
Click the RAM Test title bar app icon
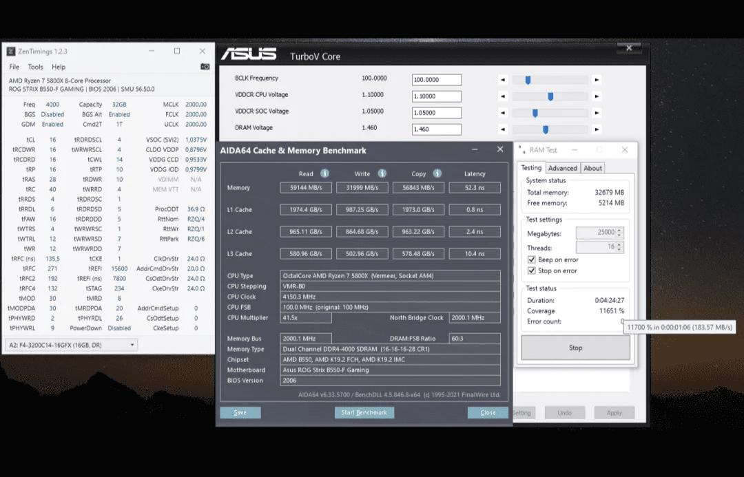(x=522, y=150)
